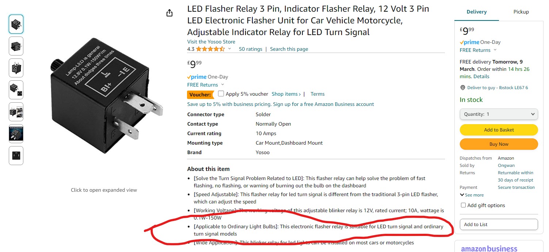Click the Add to Basket button
The height and width of the screenshot is (252, 549).
(x=499, y=130)
